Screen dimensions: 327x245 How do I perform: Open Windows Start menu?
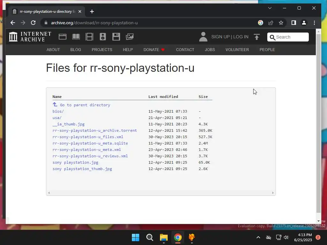[135, 237]
